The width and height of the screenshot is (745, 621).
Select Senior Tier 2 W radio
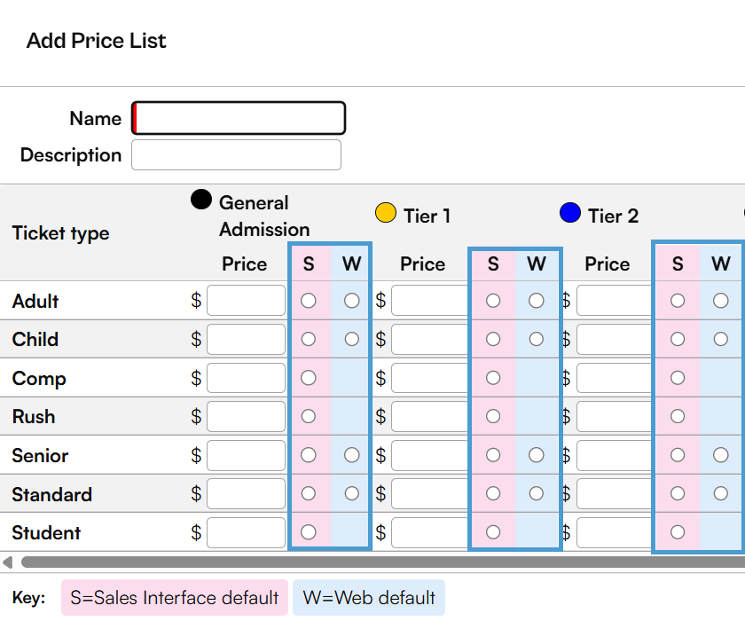[721, 455]
